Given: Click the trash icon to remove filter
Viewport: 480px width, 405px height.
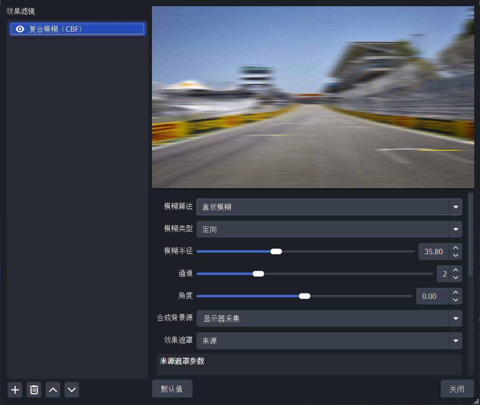Looking at the screenshot, I should point(34,390).
